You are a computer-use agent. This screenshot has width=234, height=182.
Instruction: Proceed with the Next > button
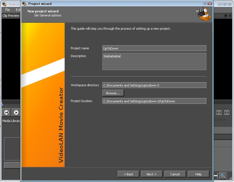[152, 174]
